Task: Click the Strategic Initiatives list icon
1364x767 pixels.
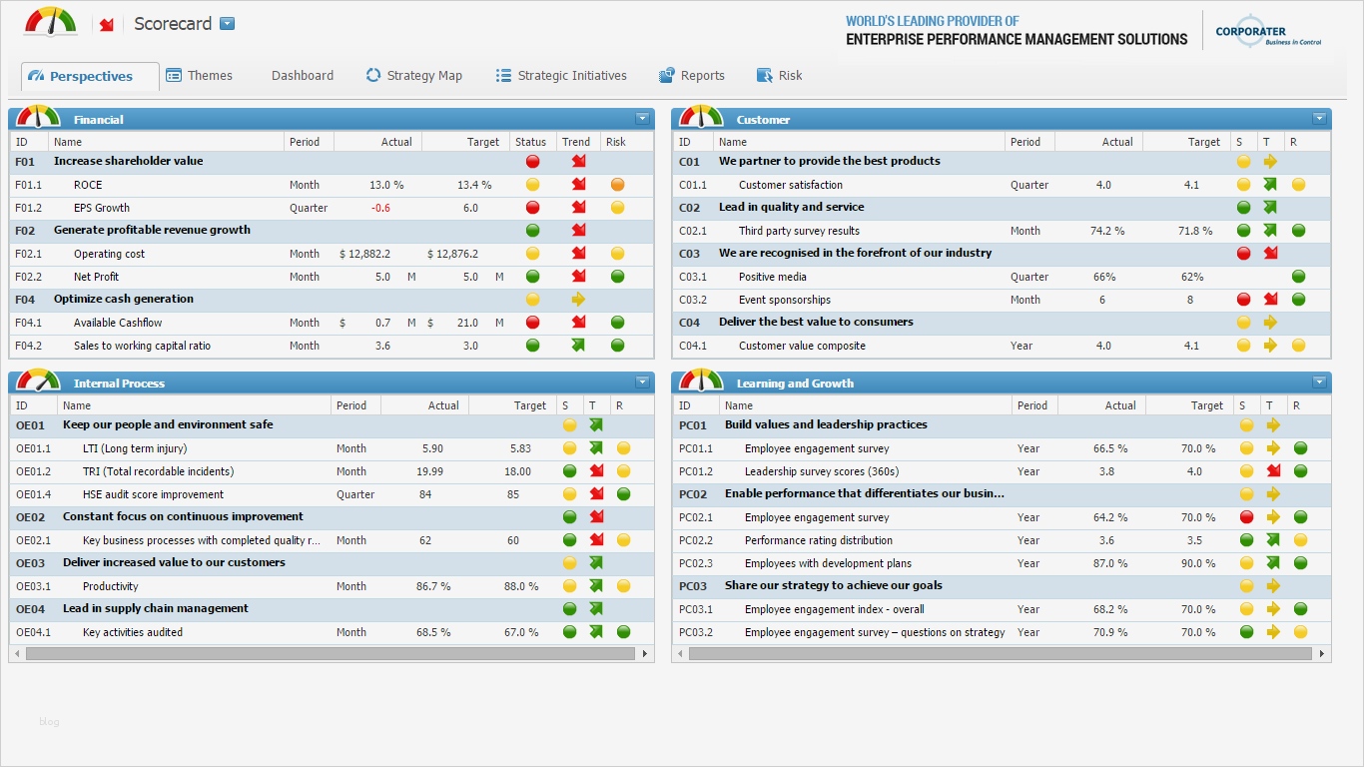Action: click(501, 75)
